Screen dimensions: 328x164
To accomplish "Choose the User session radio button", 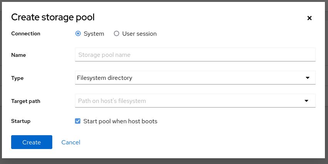I will [x=117, y=34].
